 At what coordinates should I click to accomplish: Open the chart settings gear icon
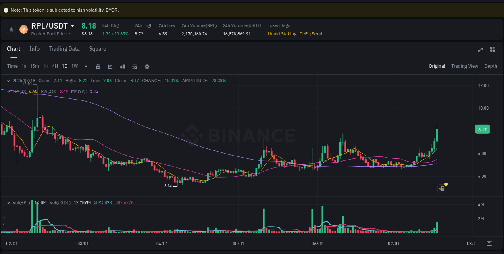(x=147, y=66)
